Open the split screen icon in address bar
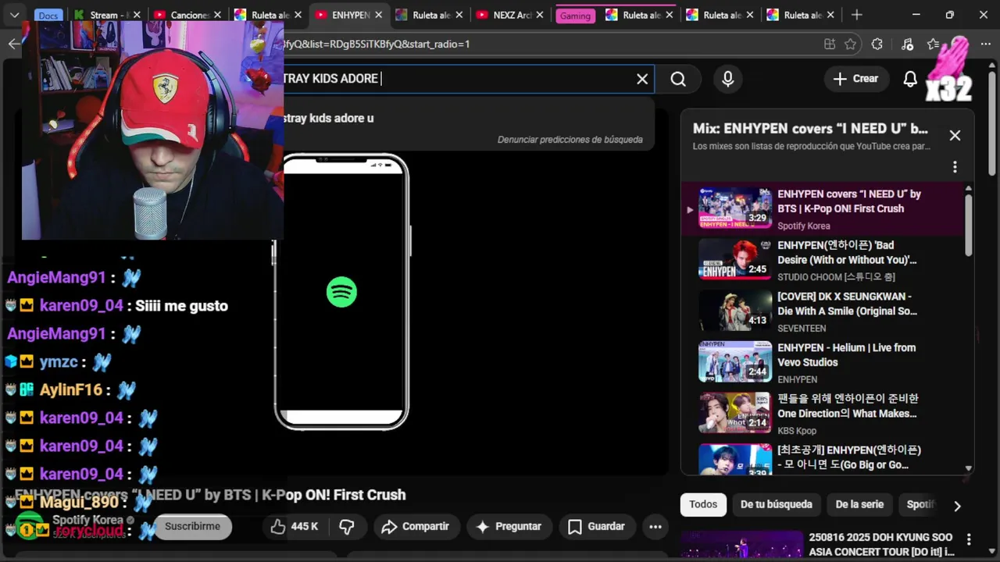The width and height of the screenshot is (1000, 562). pyautogui.click(x=829, y=44)
